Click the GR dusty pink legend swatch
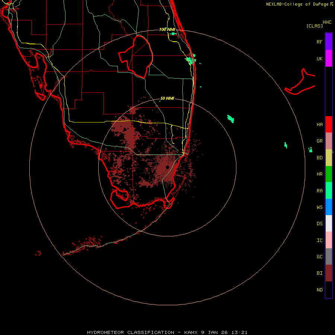This screenshot has width=335, height=335. 329,141
